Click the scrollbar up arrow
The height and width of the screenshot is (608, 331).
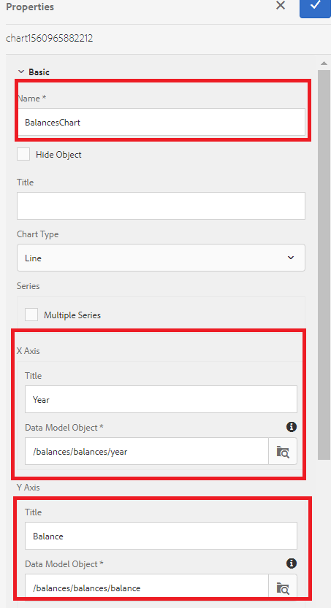[324, 64]
